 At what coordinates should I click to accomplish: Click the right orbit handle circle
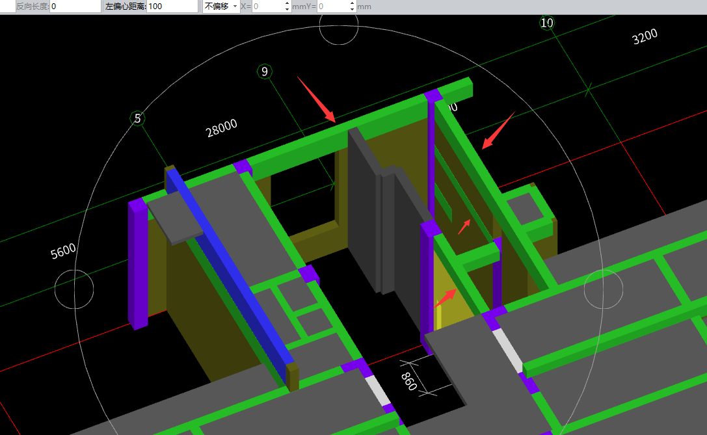tap(604, 289)
